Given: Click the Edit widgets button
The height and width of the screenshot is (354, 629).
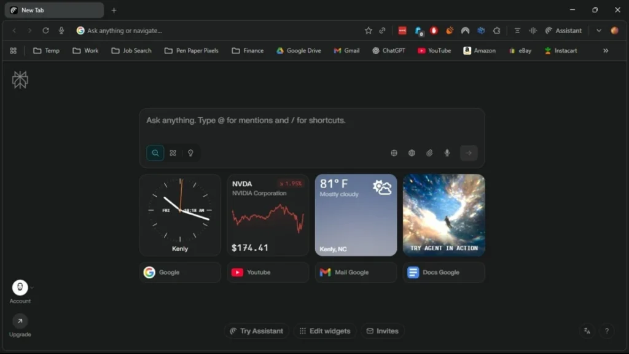Looking at the screenshot, I should [325, 331].
